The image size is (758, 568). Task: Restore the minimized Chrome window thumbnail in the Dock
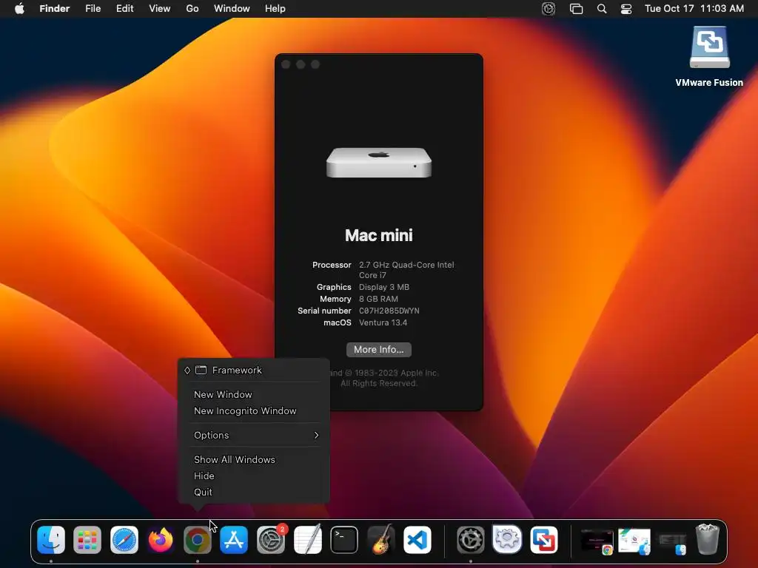click(597, 541)
